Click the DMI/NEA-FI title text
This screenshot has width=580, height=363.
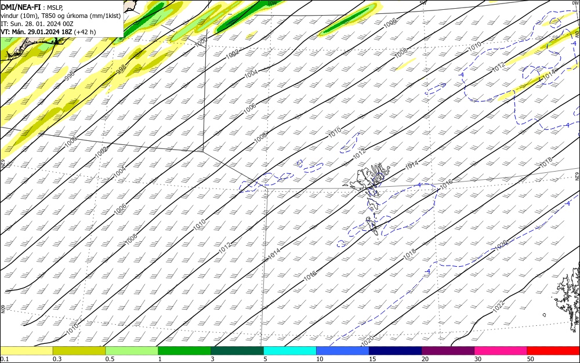tap(21, 6)
